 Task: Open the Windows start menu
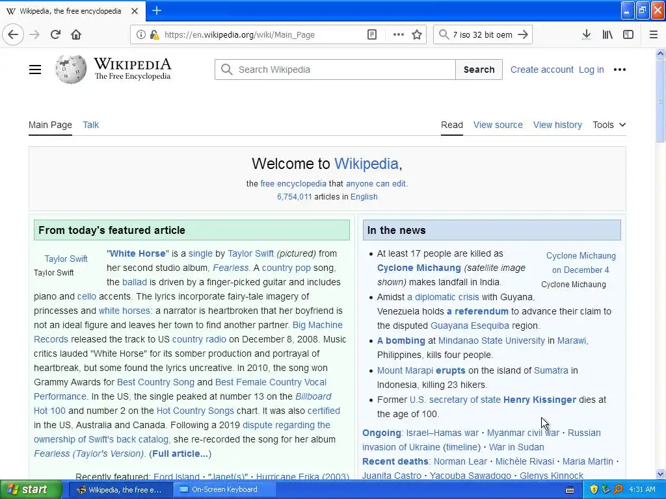31,489
